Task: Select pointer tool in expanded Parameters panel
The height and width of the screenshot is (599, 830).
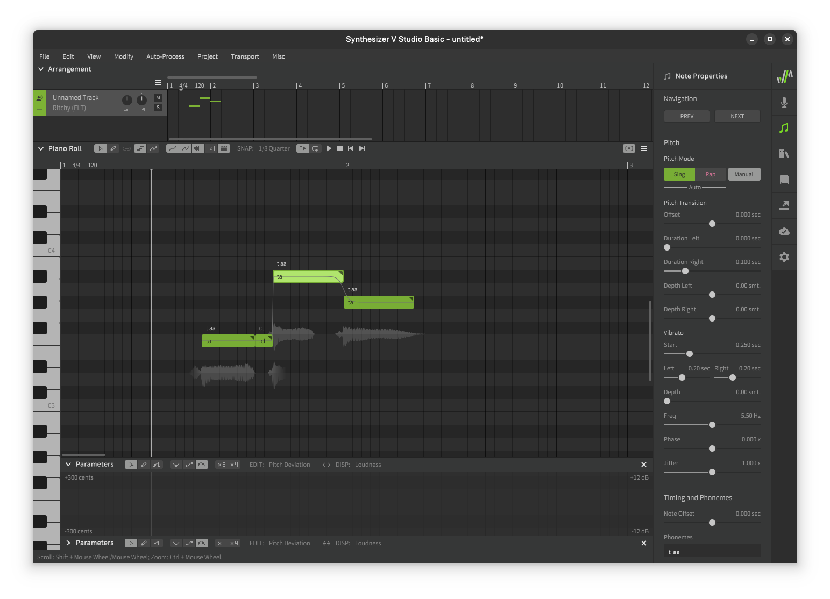Action: tap(131, 465)
